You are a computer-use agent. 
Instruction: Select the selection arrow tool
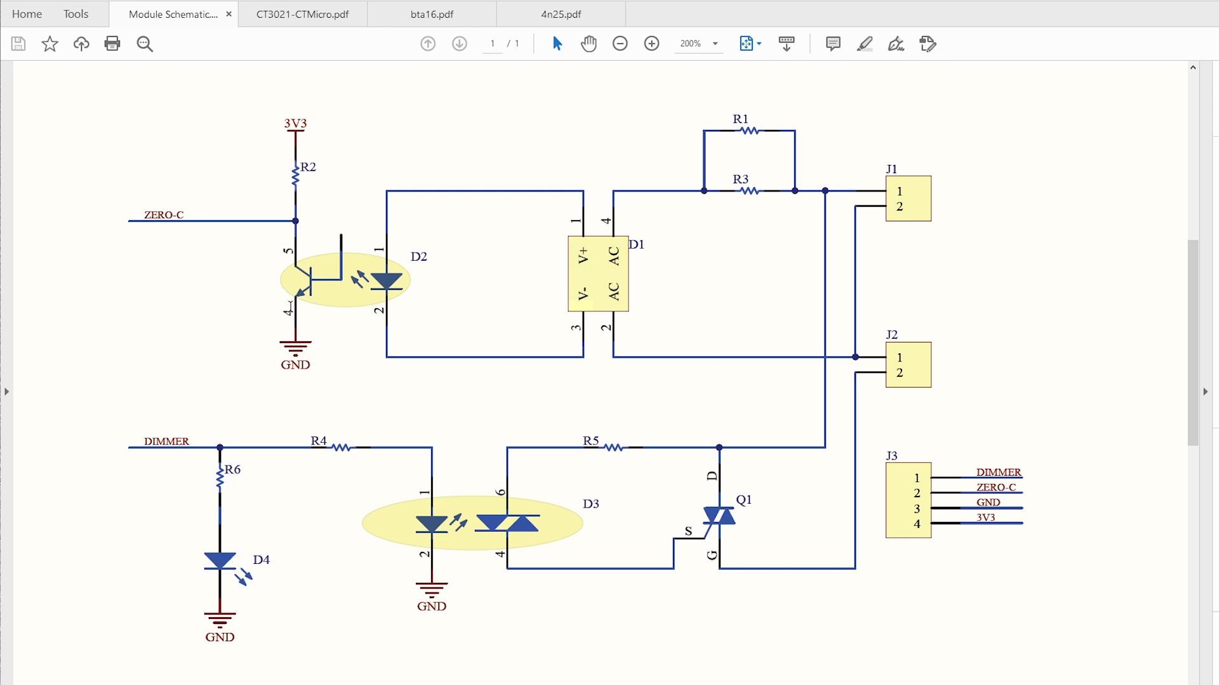[557, 43]
